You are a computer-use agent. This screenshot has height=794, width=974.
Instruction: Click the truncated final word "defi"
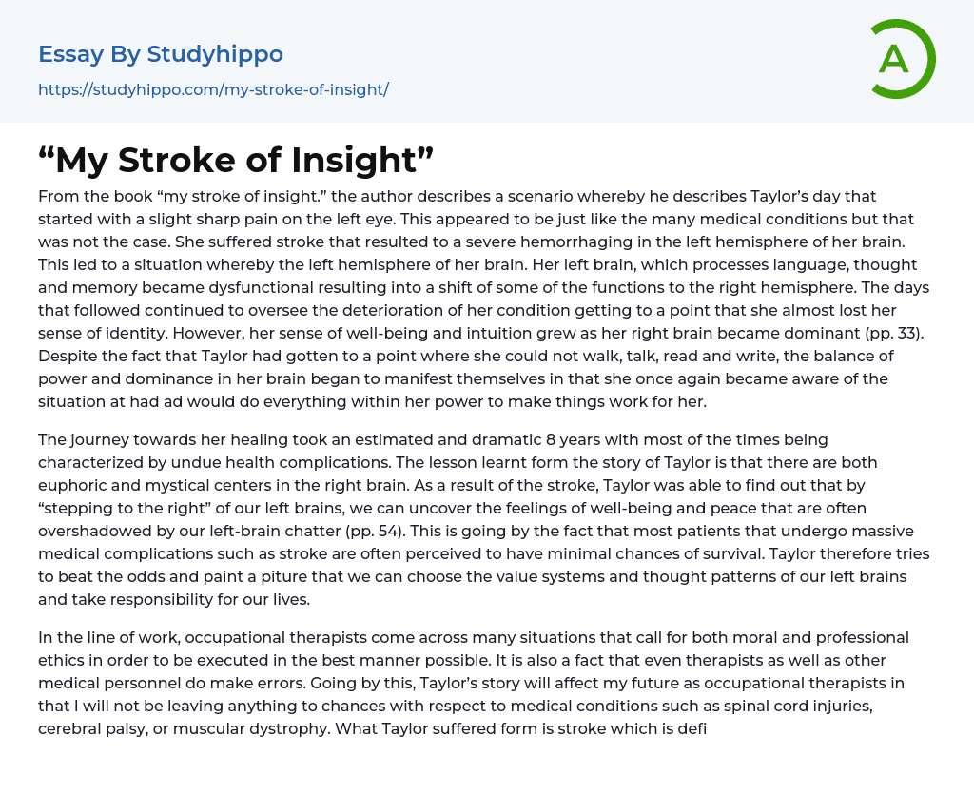(692, 728)
